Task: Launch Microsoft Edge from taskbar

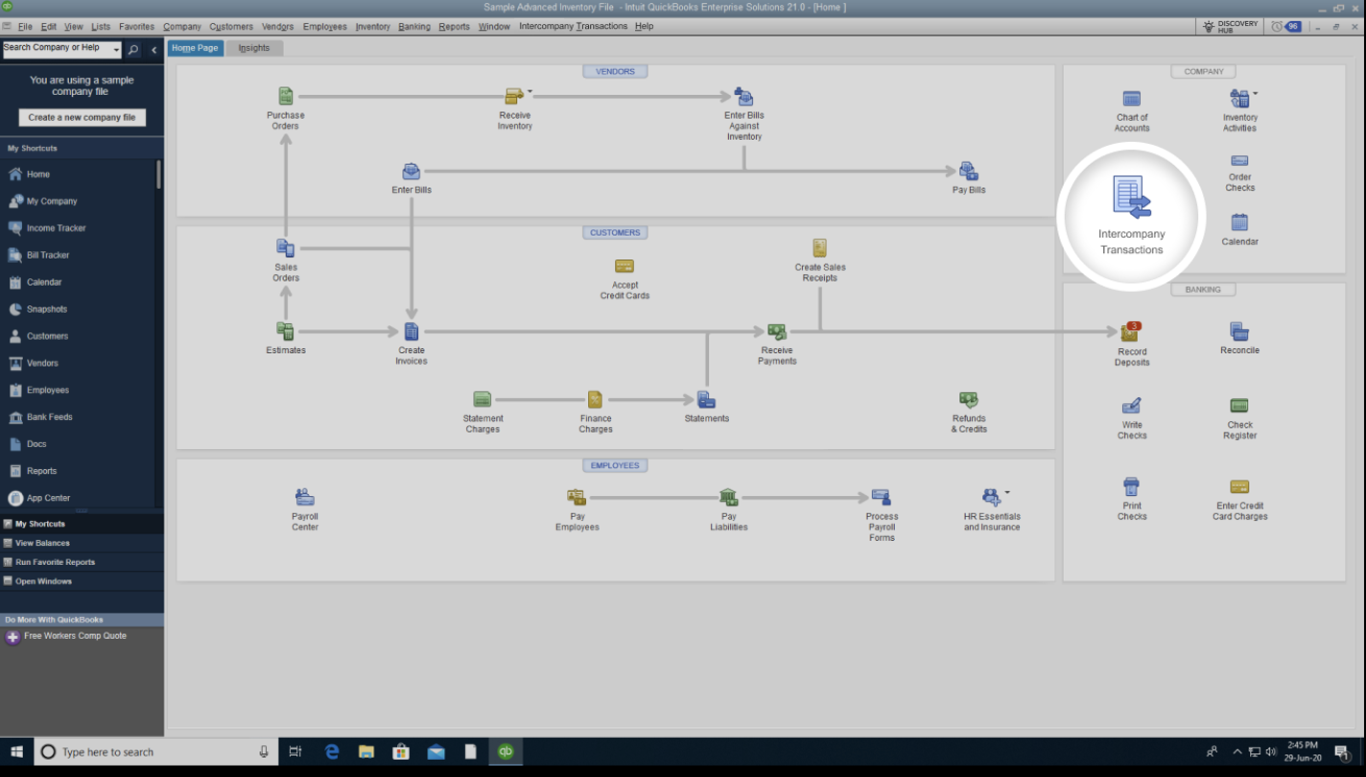Action: (332, 752)
